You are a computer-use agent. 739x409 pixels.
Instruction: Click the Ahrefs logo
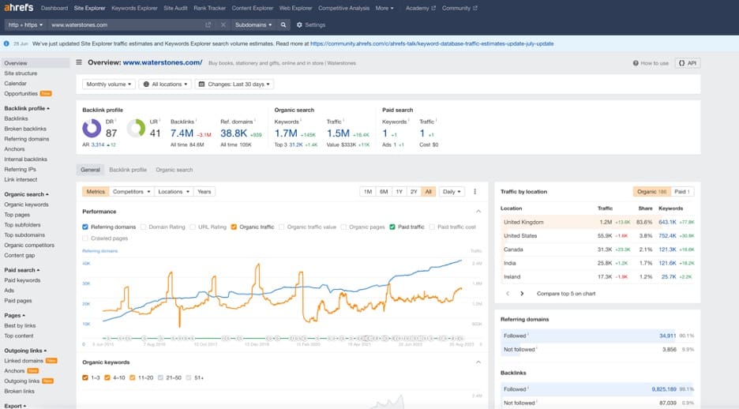[x=17, y=8]
